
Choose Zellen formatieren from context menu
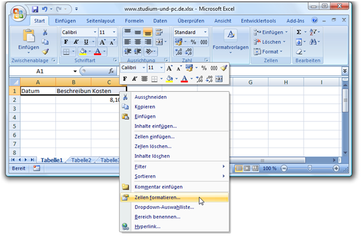click(175, 198)
